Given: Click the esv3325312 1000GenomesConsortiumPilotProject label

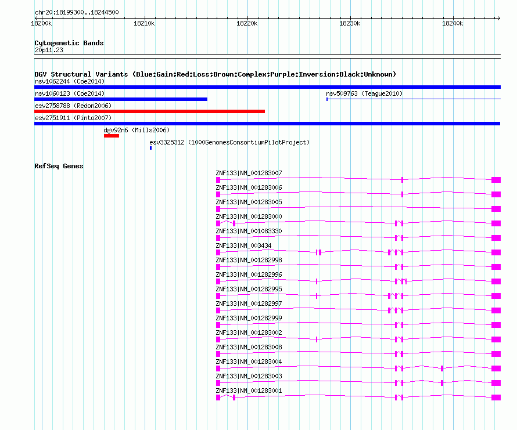Looking at the screenshot, I should pos(229,142).
